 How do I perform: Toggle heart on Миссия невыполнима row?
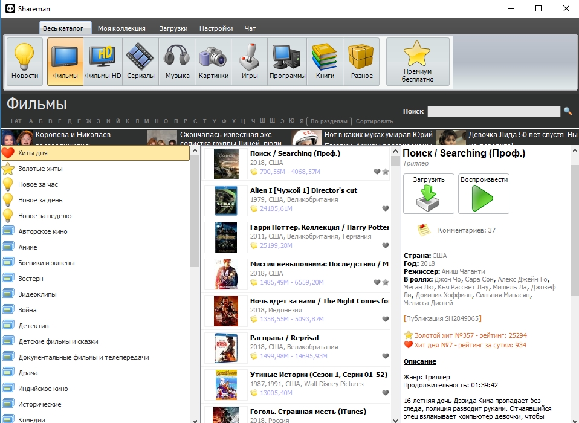click(x=377, y=282)
